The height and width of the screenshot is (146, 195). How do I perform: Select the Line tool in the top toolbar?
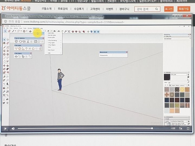click(13, 31)
